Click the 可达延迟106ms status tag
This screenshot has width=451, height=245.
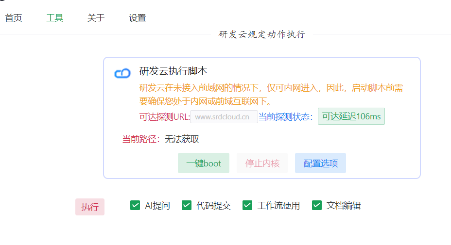coord(351,116)
